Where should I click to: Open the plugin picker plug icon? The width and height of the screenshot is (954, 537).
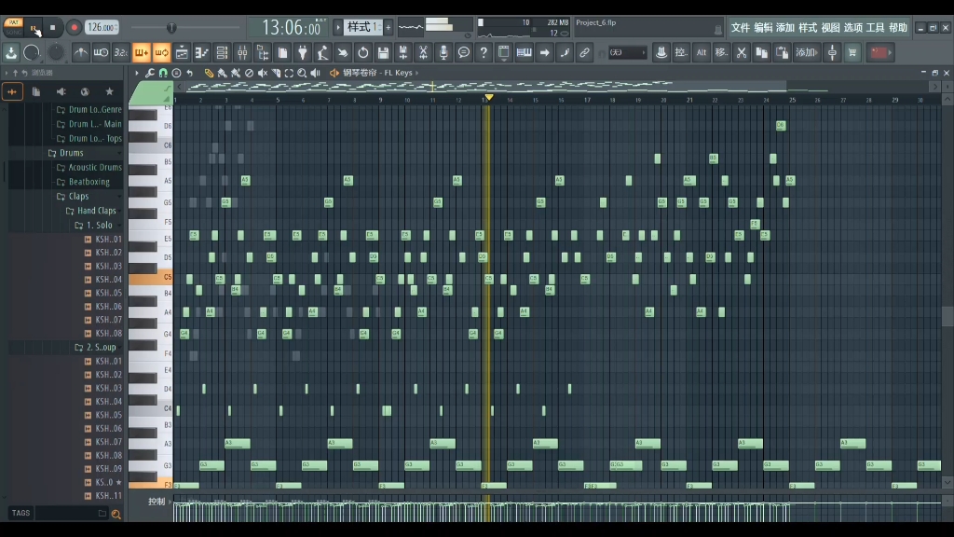coord(303,52)
